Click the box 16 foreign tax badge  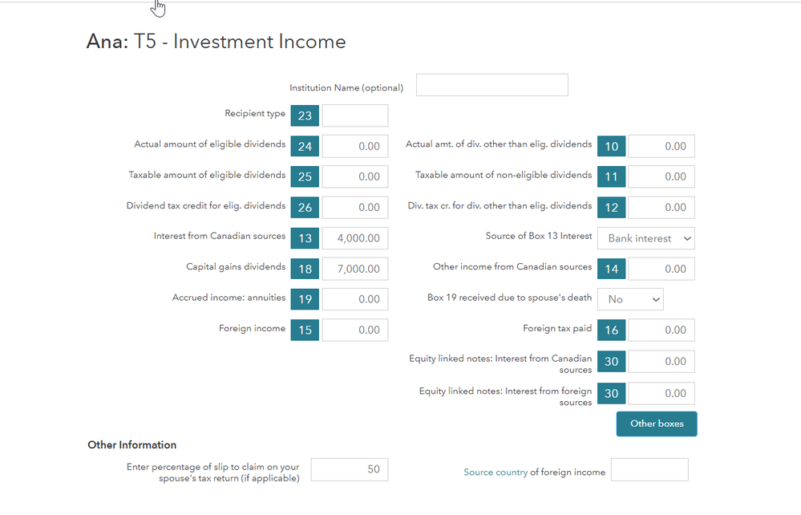click(x=611, y=330)
